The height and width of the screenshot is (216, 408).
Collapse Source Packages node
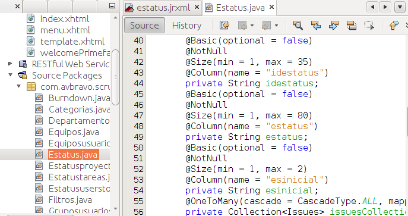[x=11, y=75]
